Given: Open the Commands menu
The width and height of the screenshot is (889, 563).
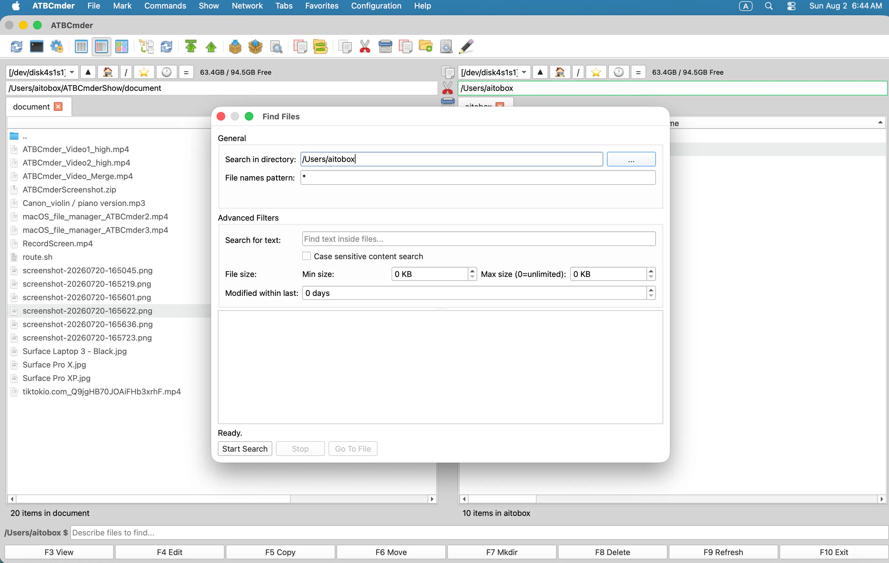Looking at the screenshot, I should point(165,6).
